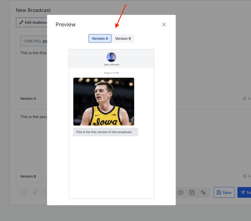Close the Preview dialog

[164, 24]
